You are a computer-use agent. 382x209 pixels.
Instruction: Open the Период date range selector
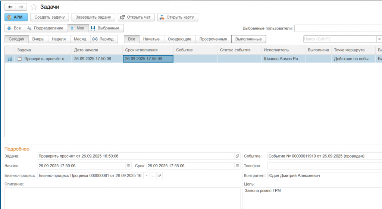[x=104, y=39]
